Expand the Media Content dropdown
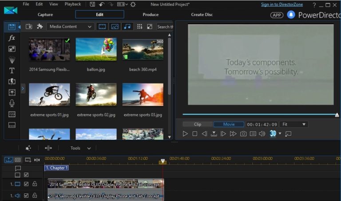Viewport: 341px width, 201px height. pyautogui.click(x=70, y=27)
